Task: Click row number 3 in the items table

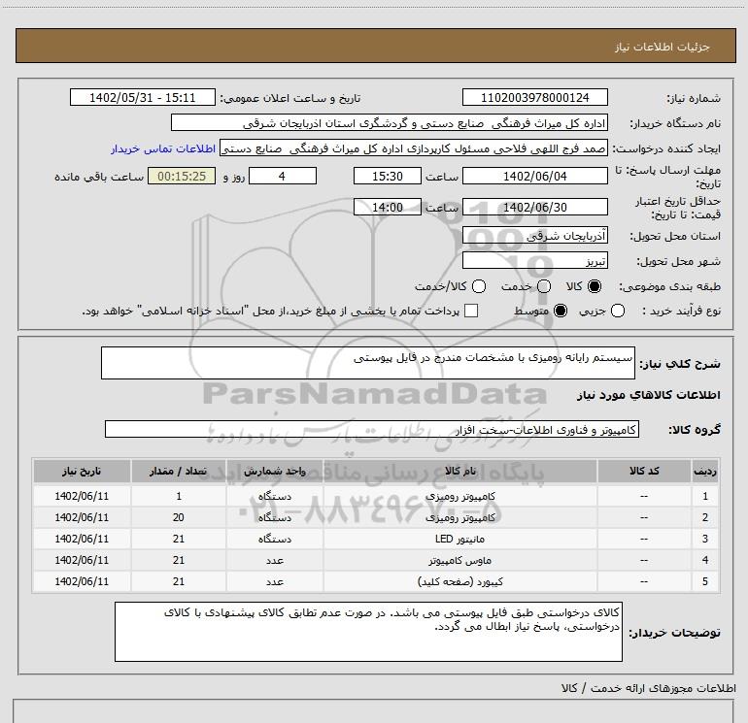Action: (x=705, y=539)
